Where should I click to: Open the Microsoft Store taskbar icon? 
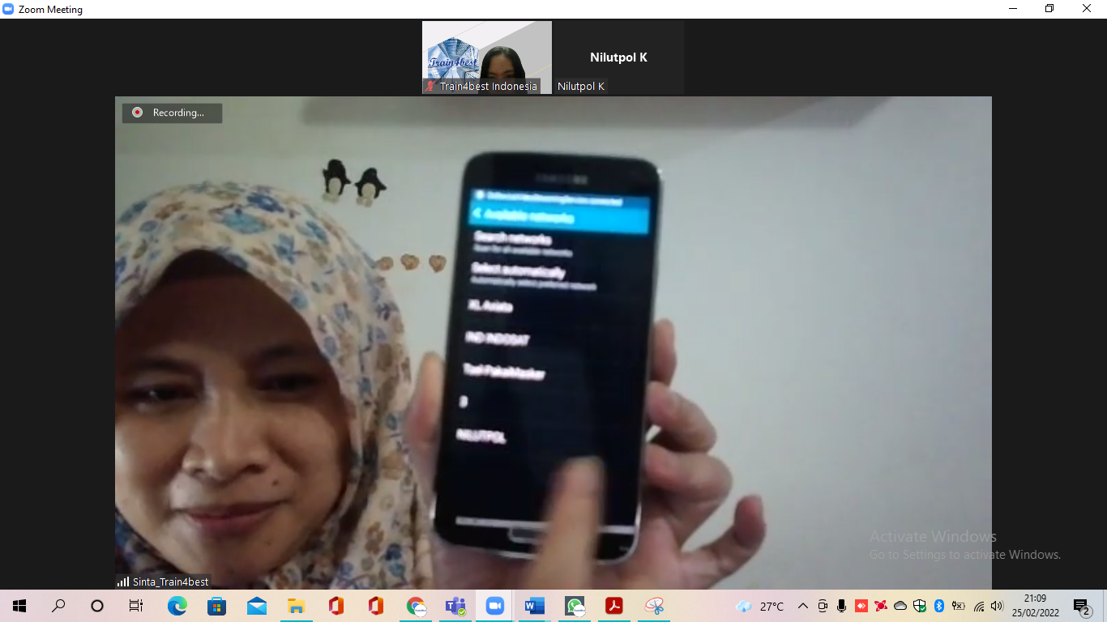click(216, 606)
